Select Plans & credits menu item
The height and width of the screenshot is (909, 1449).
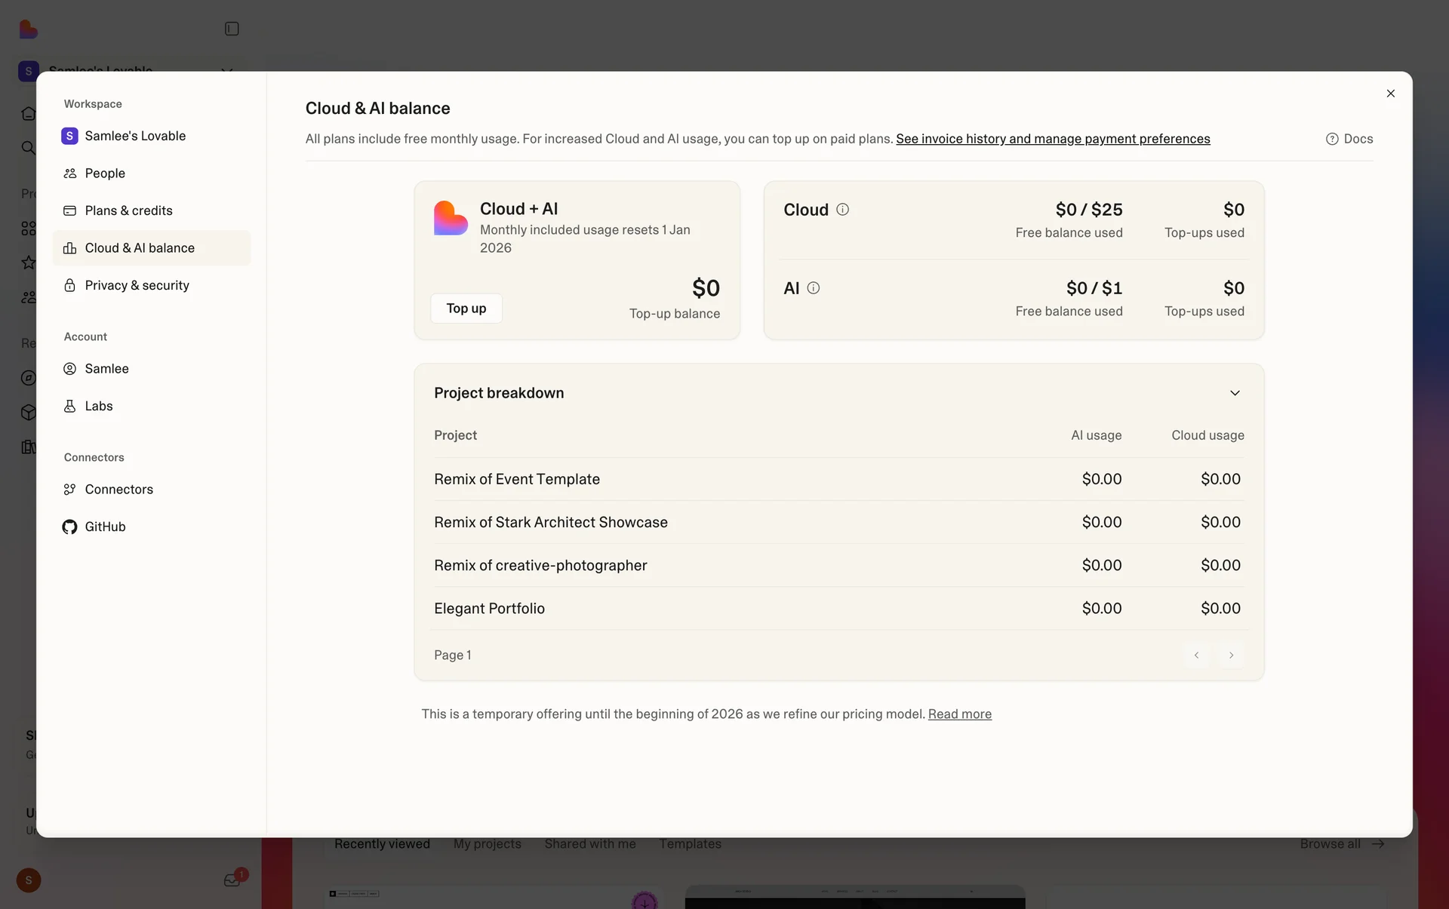click(128, 210)
